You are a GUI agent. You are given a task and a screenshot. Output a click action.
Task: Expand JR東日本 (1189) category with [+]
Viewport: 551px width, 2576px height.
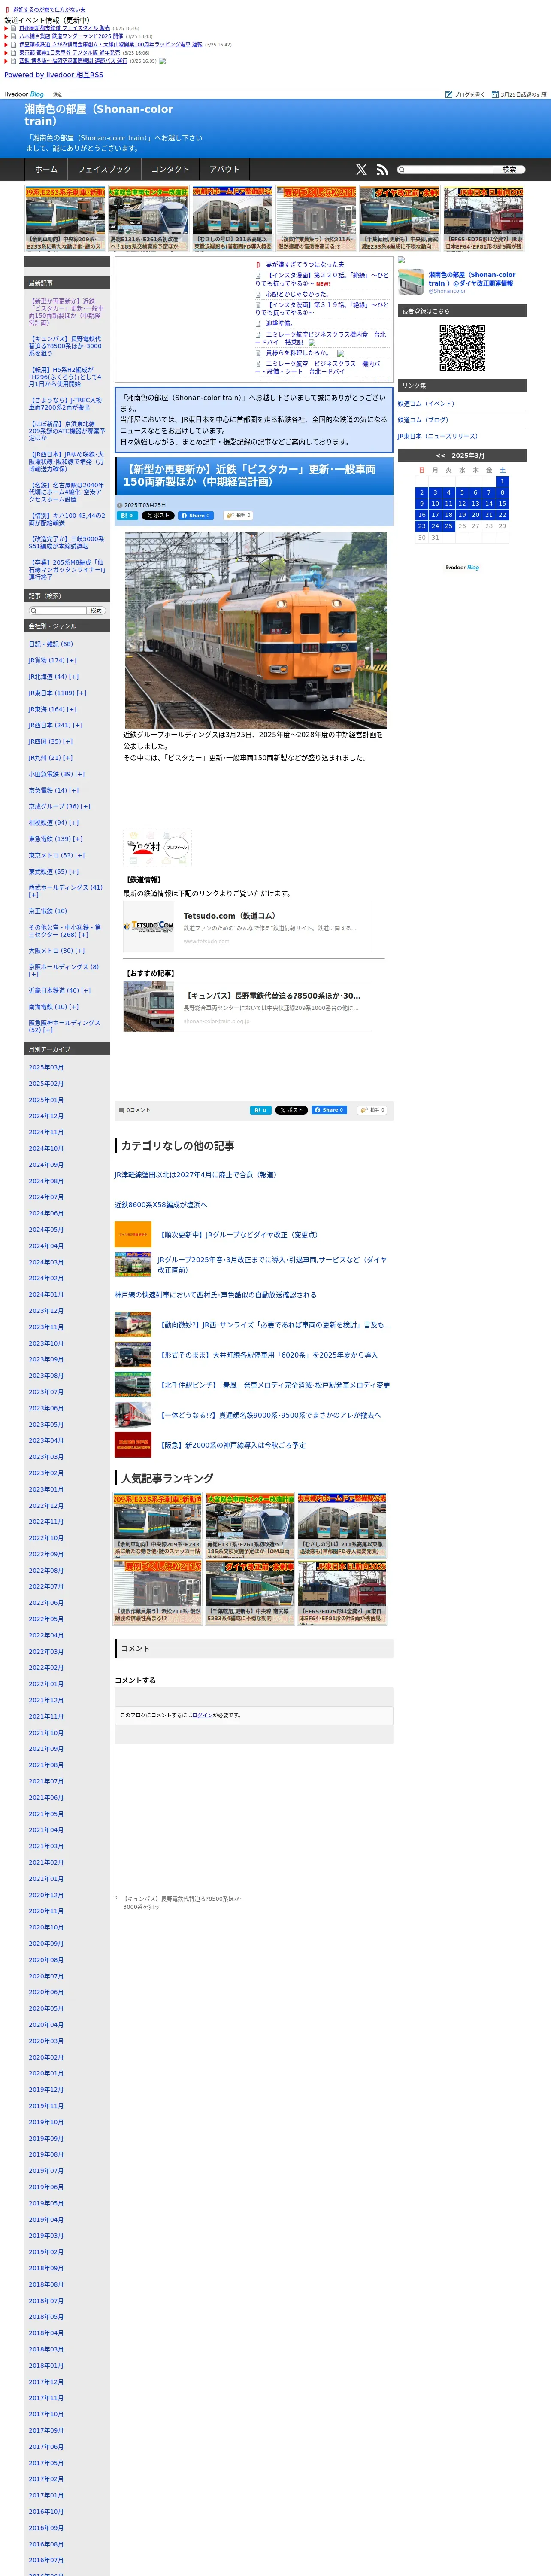coord(81,693)
